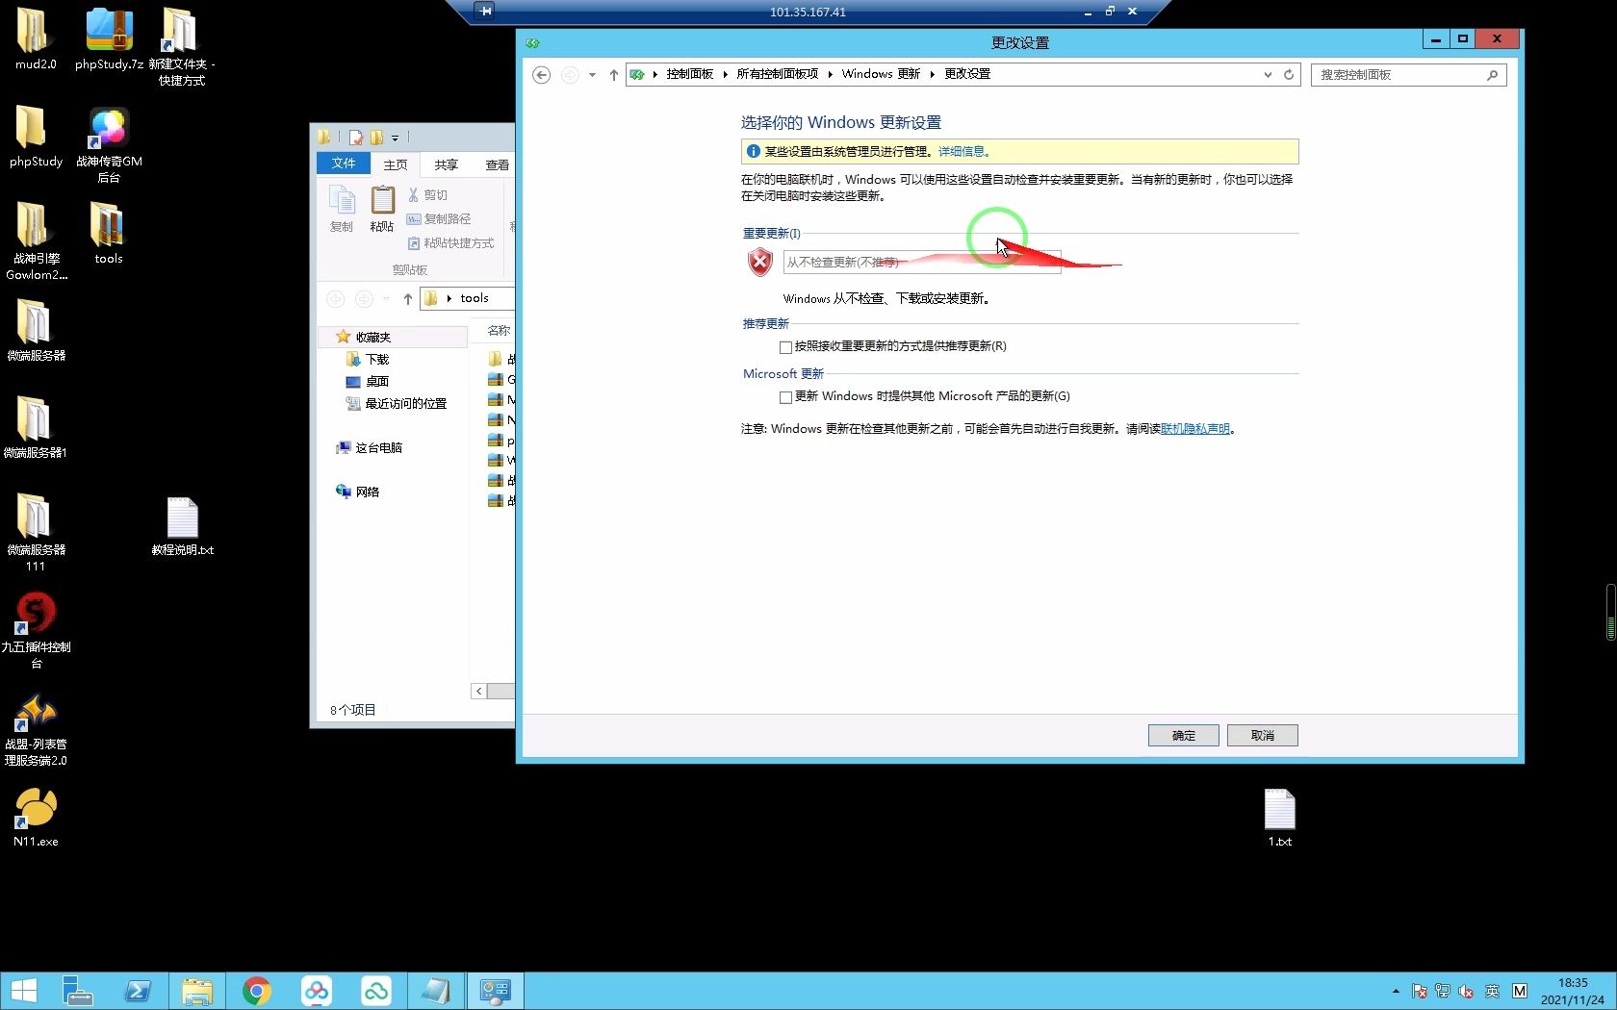Open File Explorer from the taskbar

coord(197,991)
